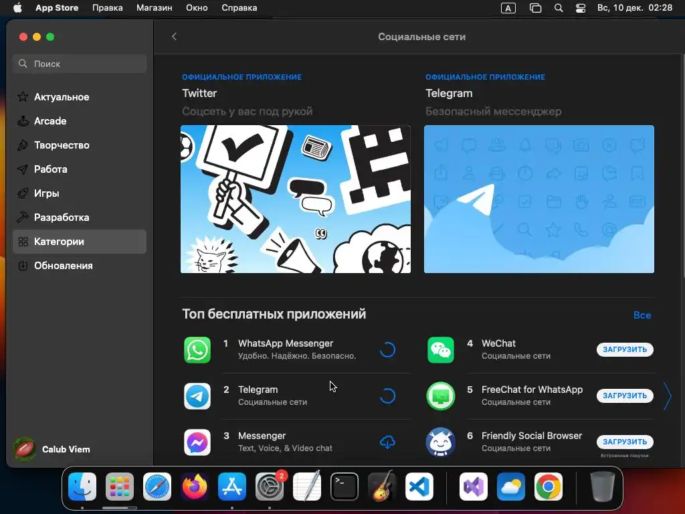Click the Twitter featured app title

point(199,93)
